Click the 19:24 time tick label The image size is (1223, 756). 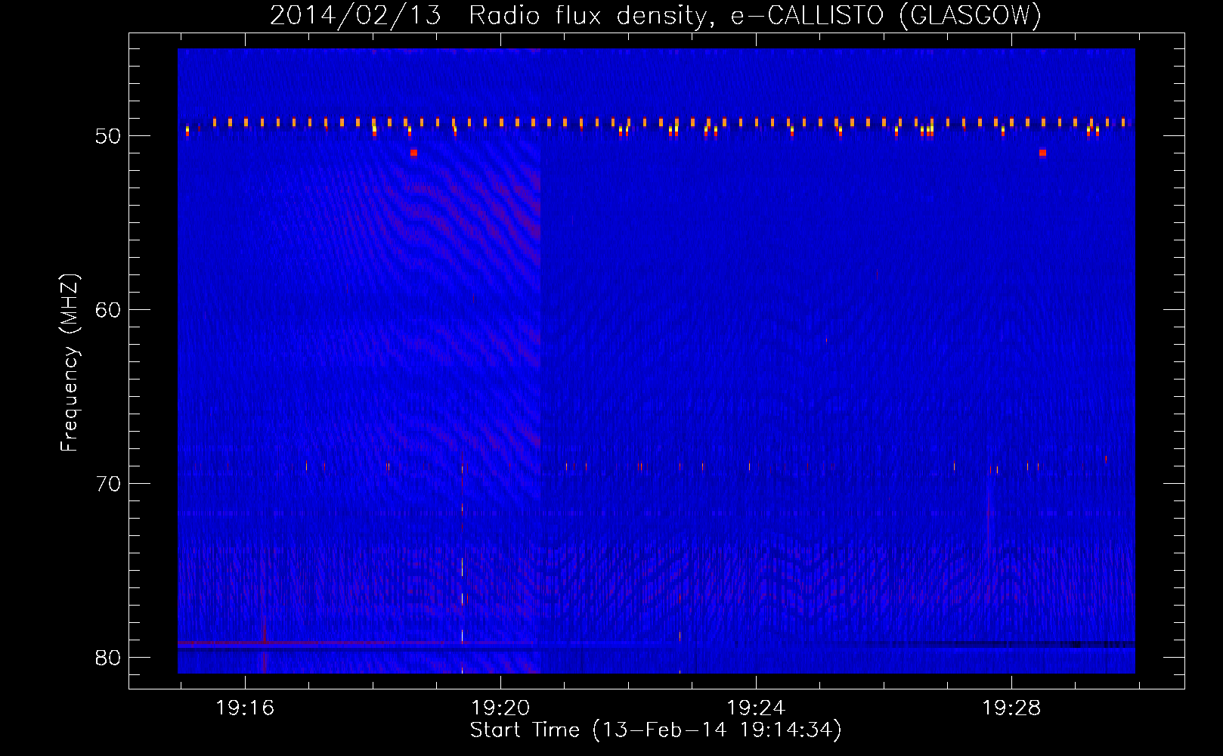[756, 708]
